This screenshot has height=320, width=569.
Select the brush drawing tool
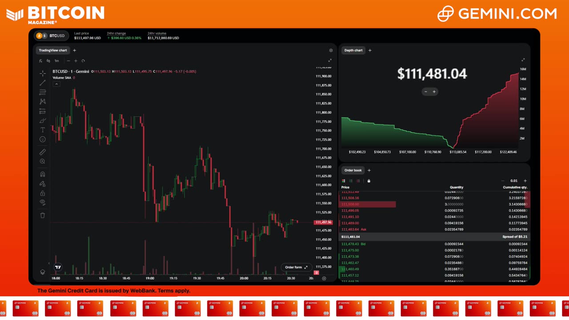(x=43, y=120)
